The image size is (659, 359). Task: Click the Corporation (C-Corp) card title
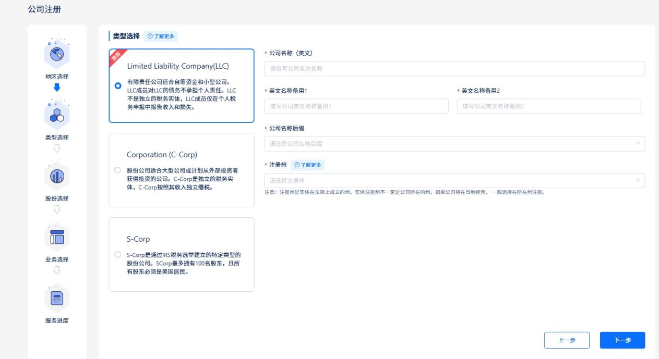click(x=162, y=155)
